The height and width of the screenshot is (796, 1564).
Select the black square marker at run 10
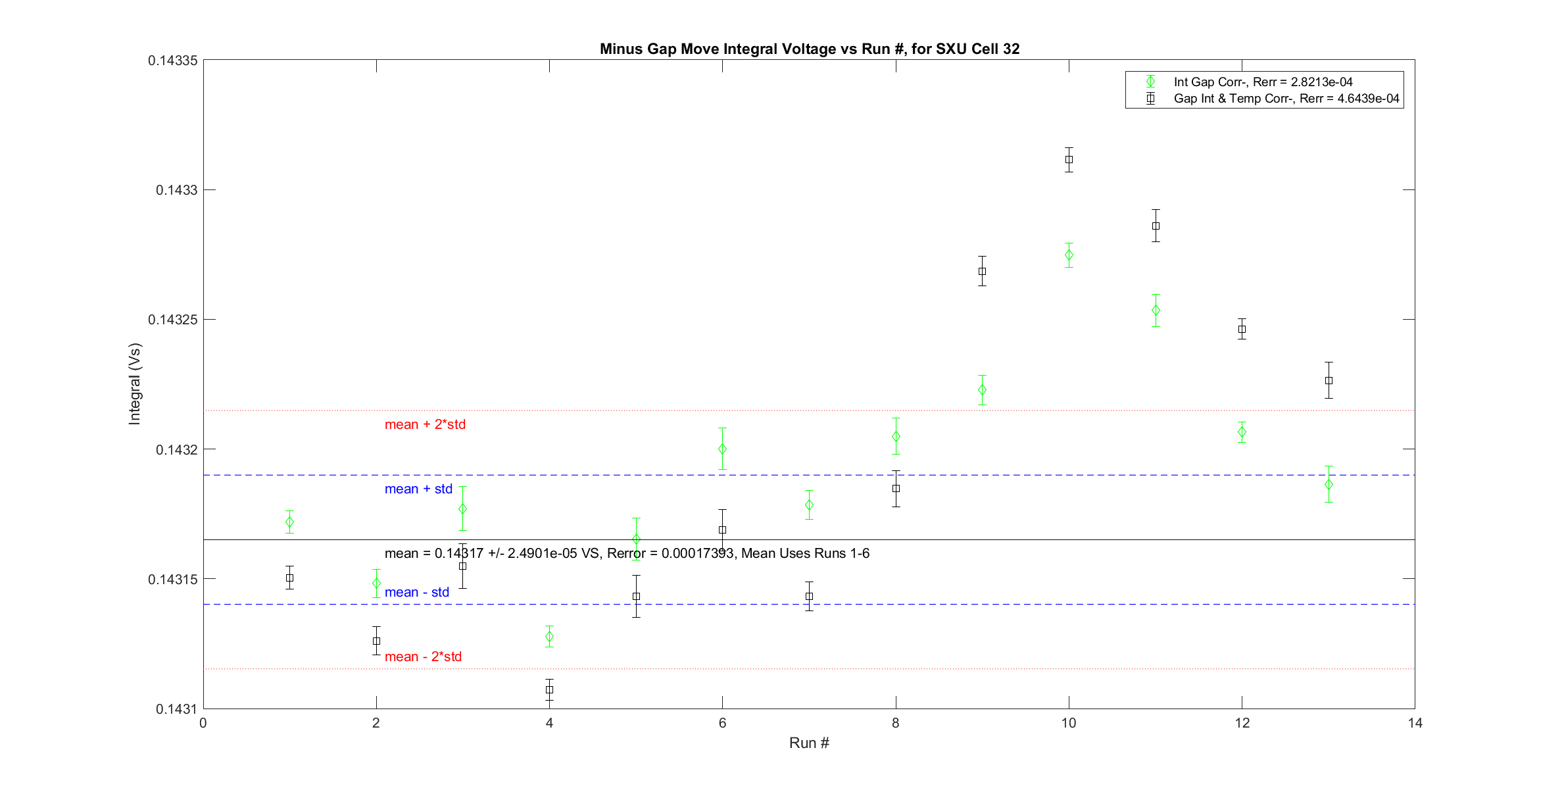[1069, 159]
